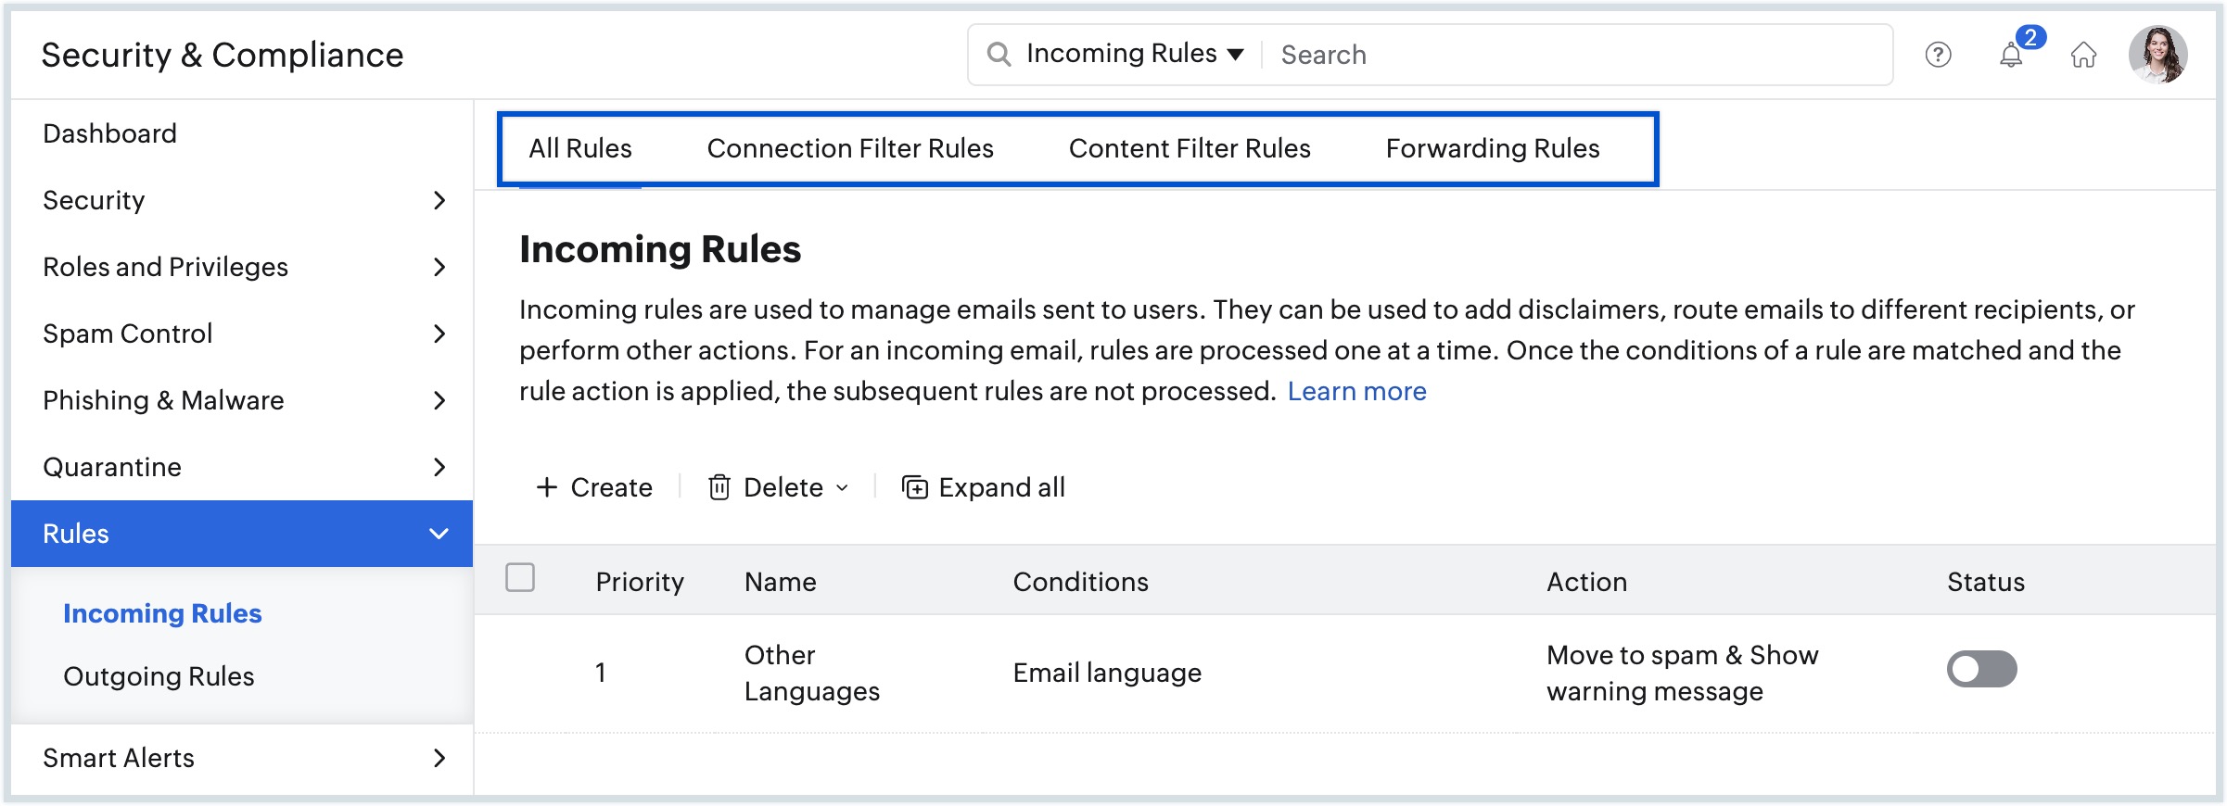Enable the Other Languages rule status toggle
2227x806 pixels.
[x=1981, y=669]
